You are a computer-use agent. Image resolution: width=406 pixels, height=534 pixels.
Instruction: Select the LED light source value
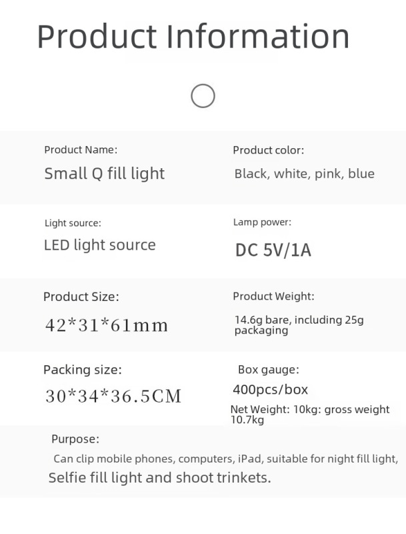point(100,245)
